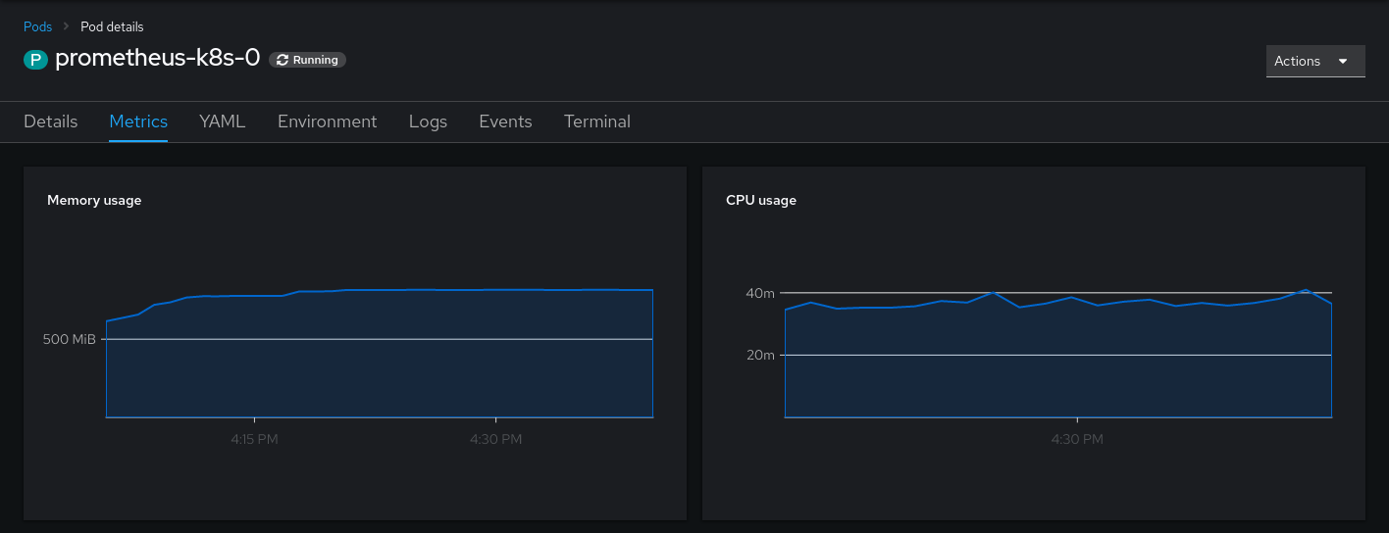Switch to the Details tab
The height and width of the screenshot is (533, 1389).
pyautogui.click(x=50, y=121)
